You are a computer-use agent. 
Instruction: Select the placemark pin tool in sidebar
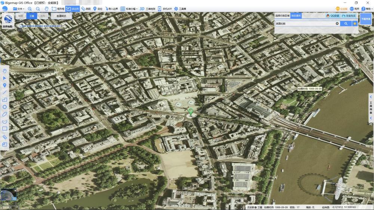pos(4,85)
